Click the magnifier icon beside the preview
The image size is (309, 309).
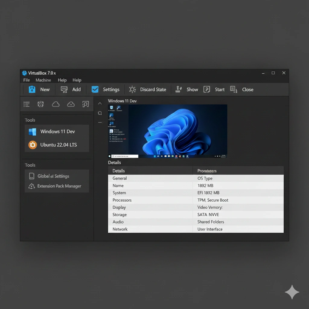click(100, 113)
